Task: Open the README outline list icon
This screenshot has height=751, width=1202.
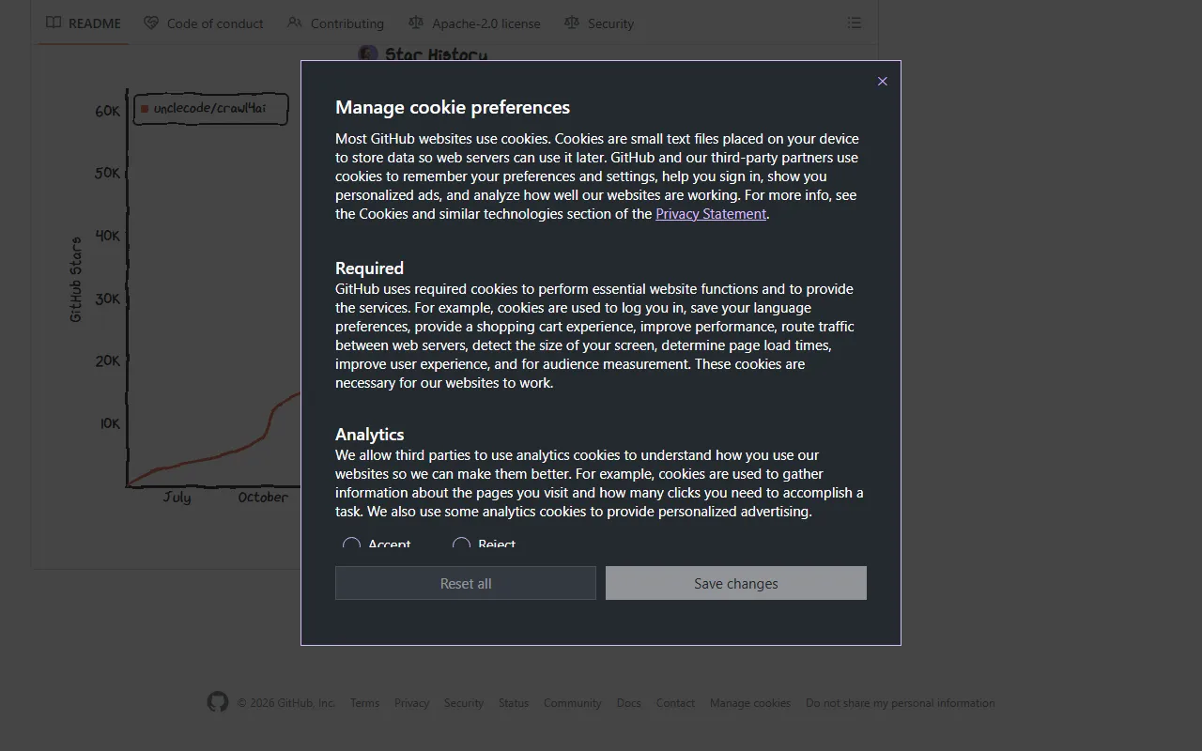Action: pos(854,23)
